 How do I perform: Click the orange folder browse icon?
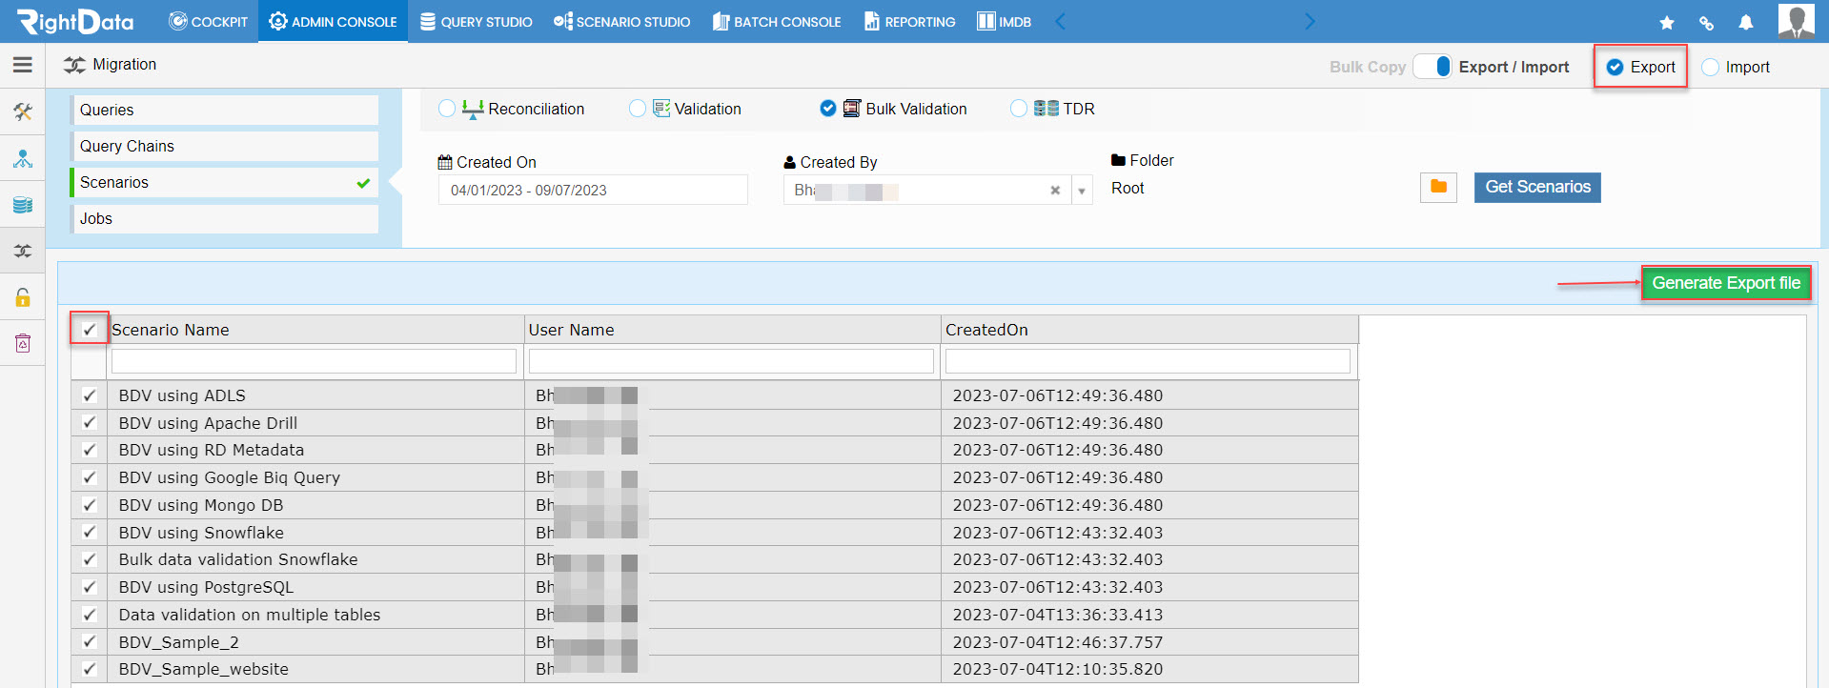coord(1438,188)
